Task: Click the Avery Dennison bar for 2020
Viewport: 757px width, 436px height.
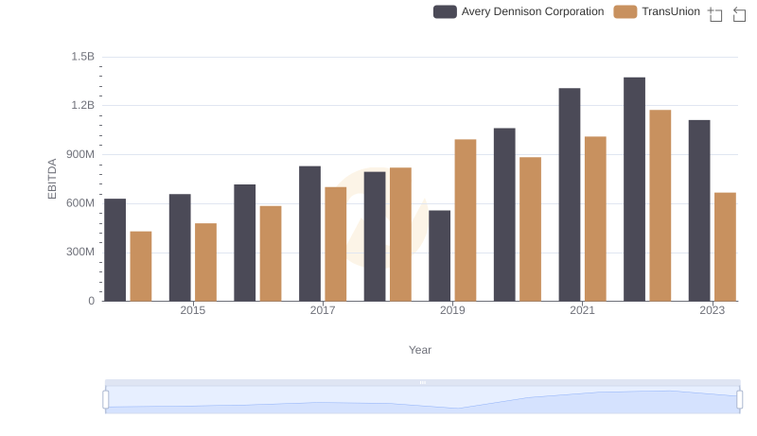Action: point(504,215)
